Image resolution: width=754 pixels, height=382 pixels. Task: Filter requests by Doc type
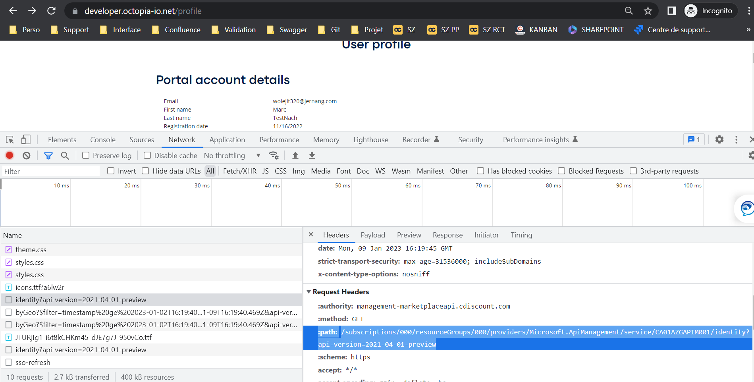click(x=363, y=171)
